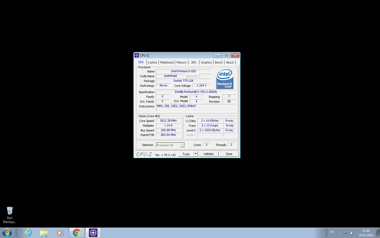380x238 pixels.
Task: Click the Validate button
Action: tap(209, 154)
